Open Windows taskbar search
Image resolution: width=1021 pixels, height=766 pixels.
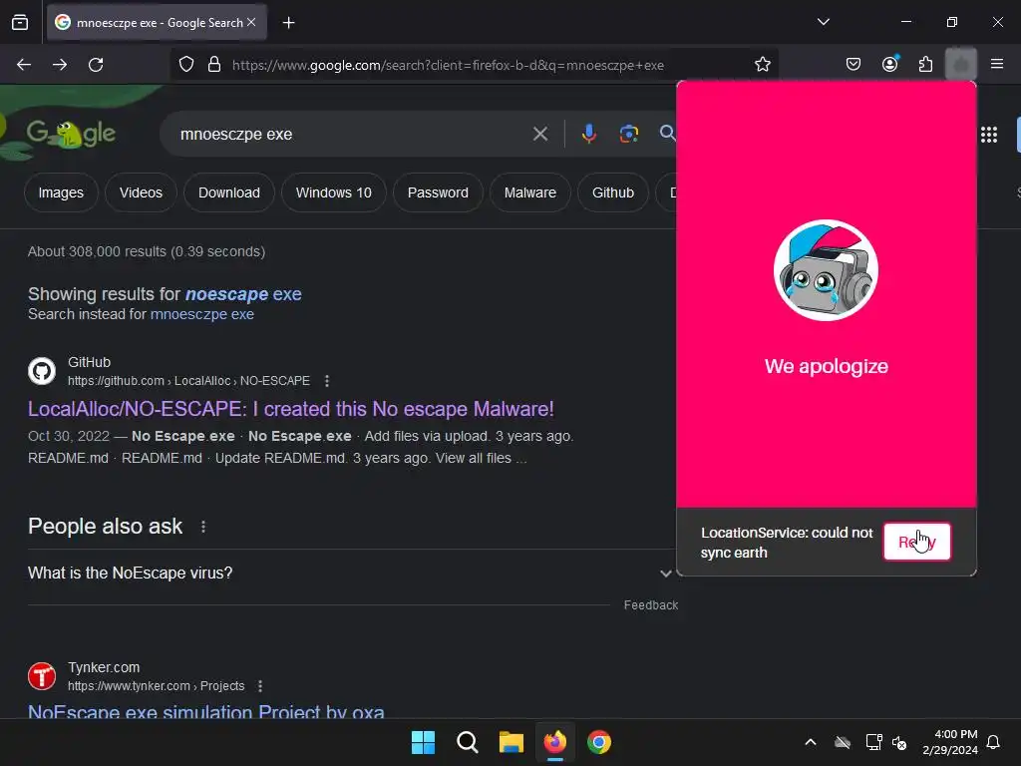click(467, 742)
